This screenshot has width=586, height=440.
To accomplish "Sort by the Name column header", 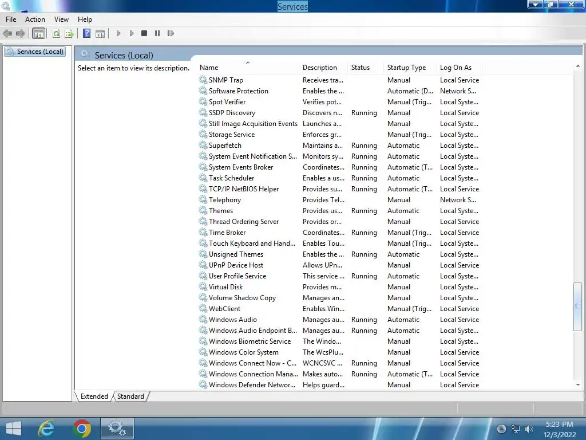I will [248, 68].
